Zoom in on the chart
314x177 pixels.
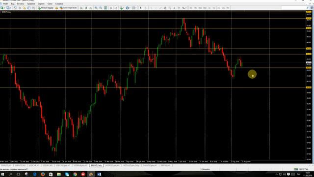[96, 8]
